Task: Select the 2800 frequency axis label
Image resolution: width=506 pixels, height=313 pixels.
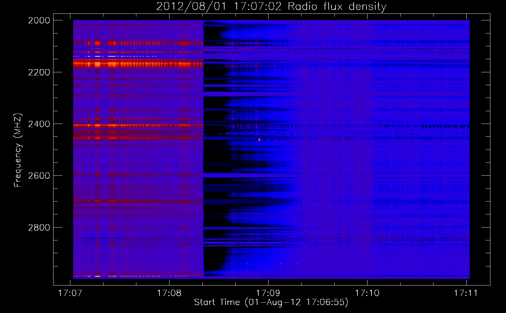Action: pyautogui.click(x=39, y=228)
